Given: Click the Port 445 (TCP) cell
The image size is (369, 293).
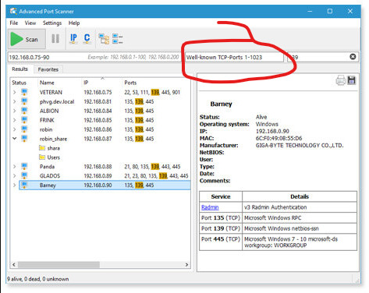Looking at the screenshot, I should tap(221, 242).
